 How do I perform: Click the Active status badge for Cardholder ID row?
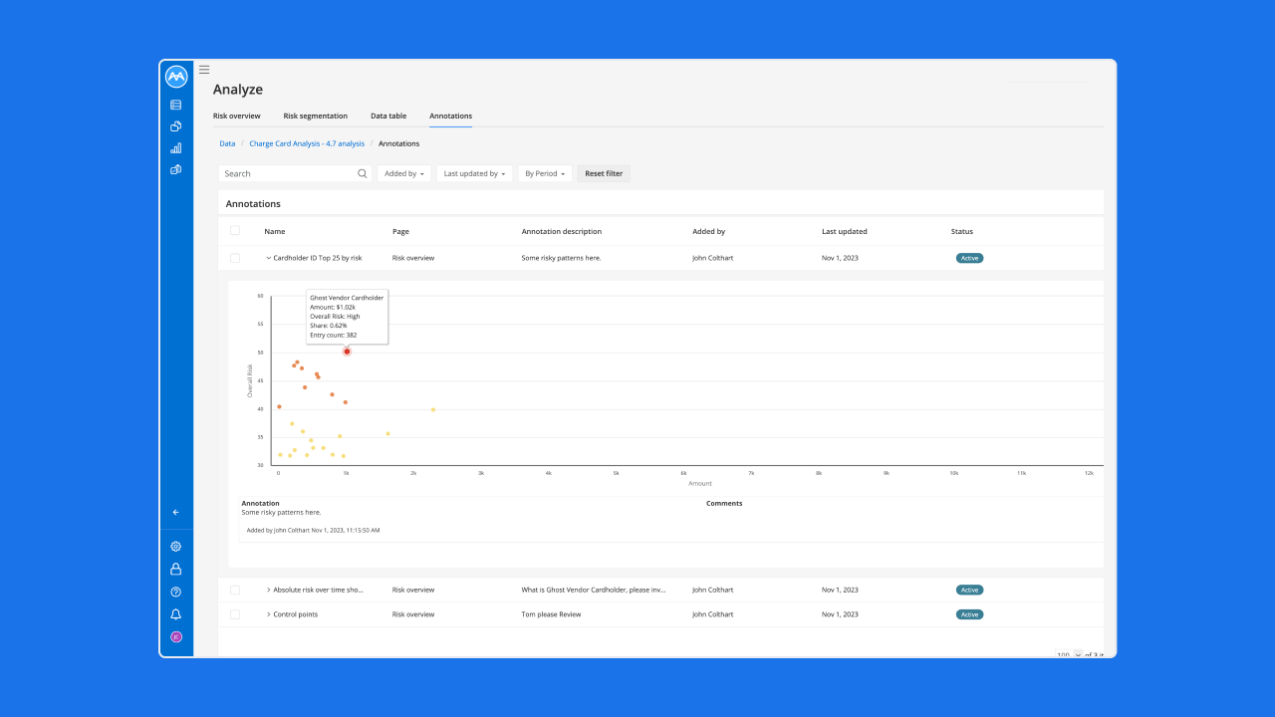tap(969, 258)
